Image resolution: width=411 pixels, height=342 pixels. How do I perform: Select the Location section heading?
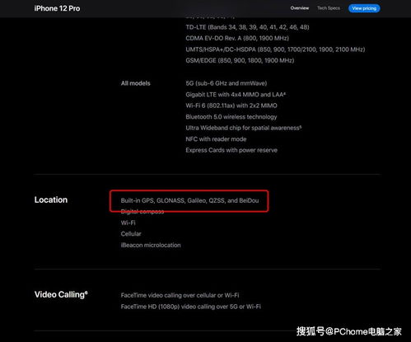click(x=51, y=199)
